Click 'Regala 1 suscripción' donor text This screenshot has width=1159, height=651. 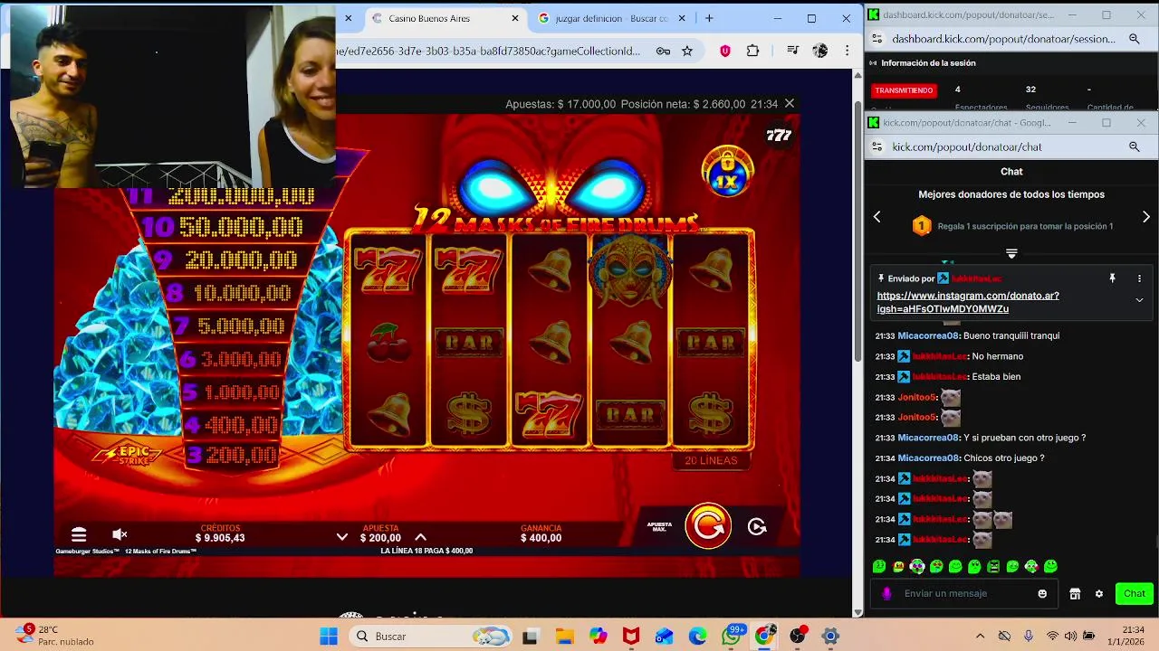[1025, 226]
